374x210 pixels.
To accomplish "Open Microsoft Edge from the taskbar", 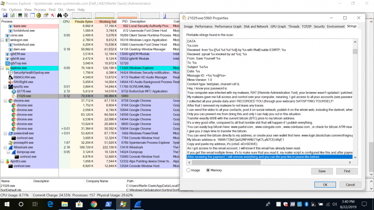I will click(x=50, y=204).
